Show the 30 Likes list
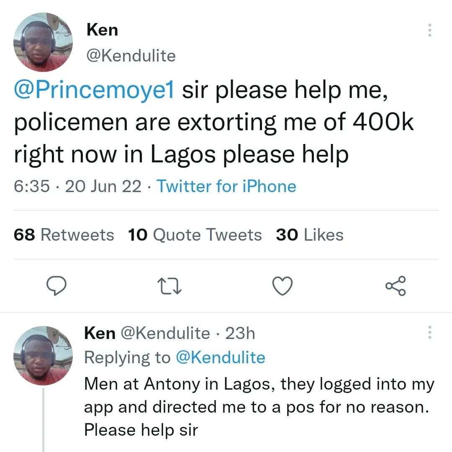Image resolution: width=452 pixels, height=452 pixels. pyautogui.click(x=310, y=235)
